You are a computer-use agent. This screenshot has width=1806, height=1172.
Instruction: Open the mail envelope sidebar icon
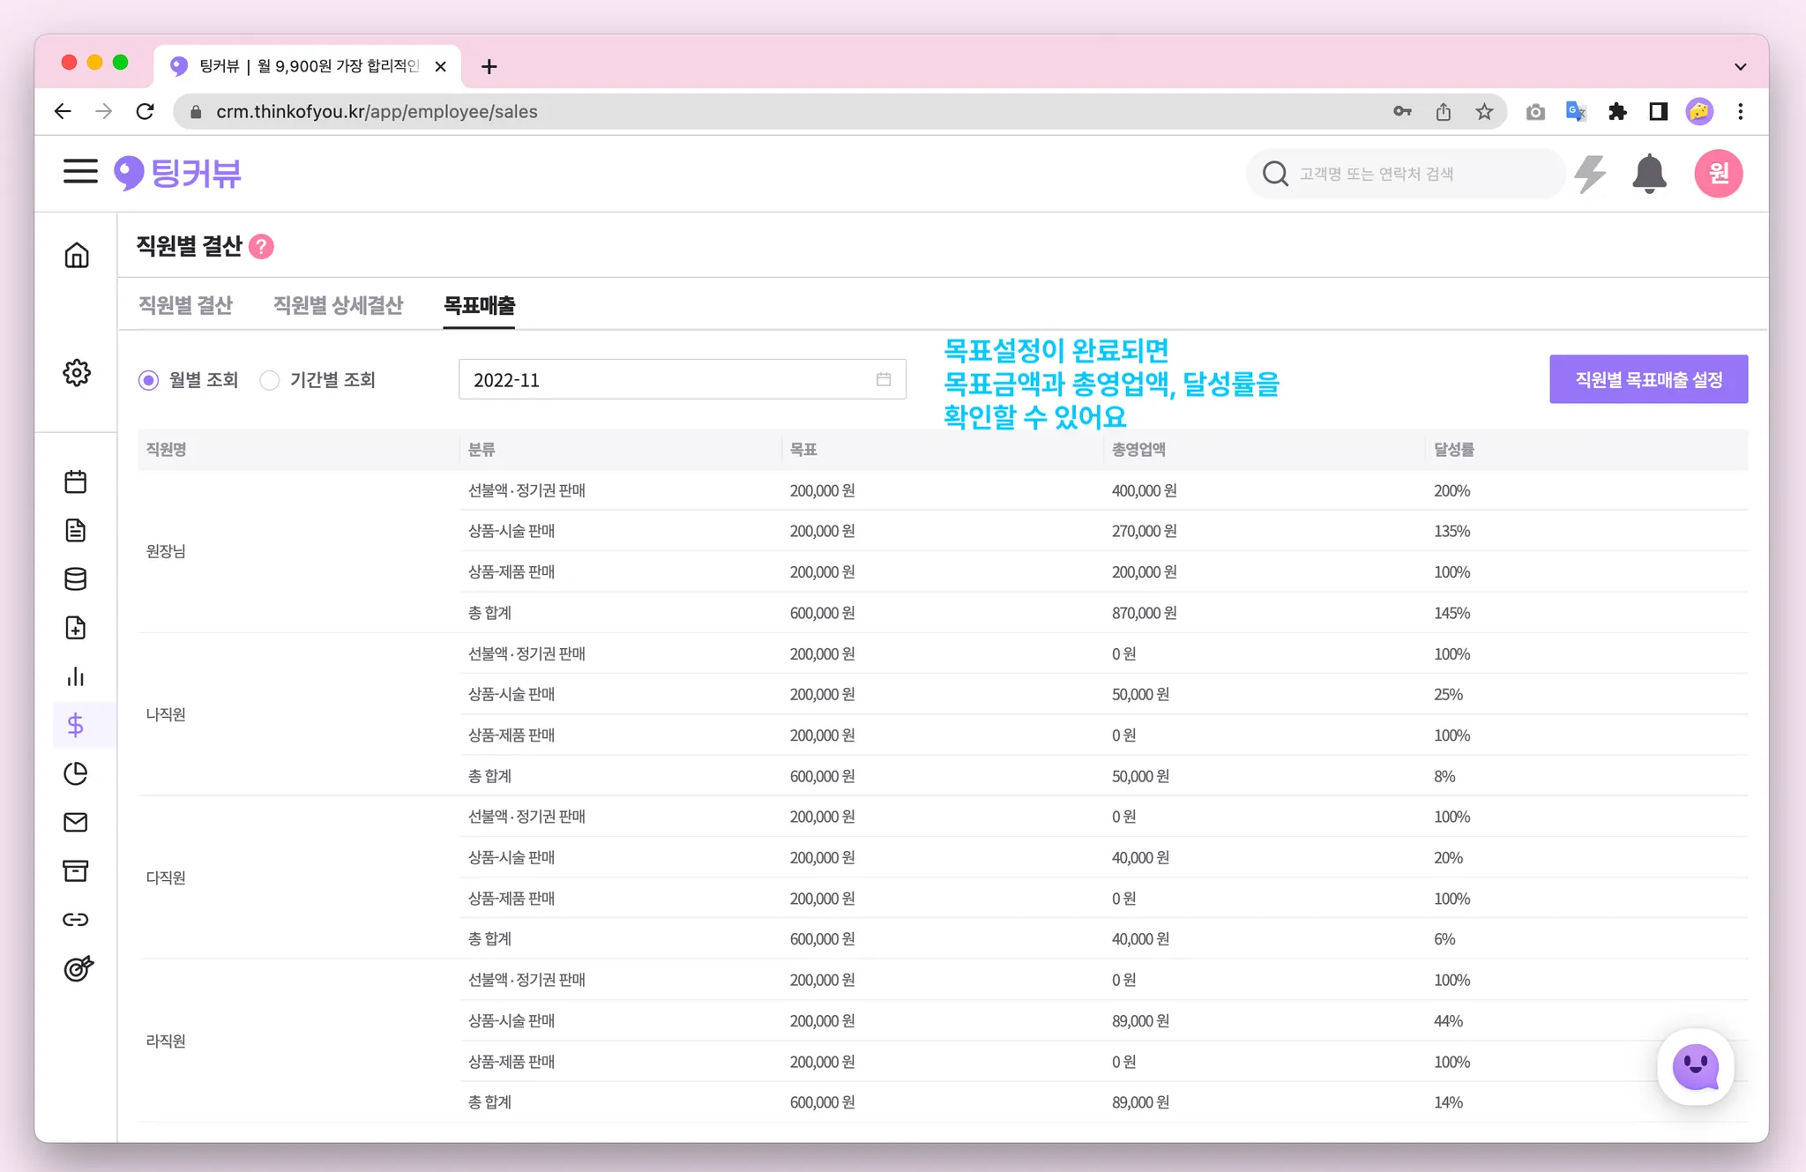(76, 822)
